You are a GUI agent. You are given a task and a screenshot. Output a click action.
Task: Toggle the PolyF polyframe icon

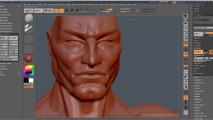(x=186, y=92)
